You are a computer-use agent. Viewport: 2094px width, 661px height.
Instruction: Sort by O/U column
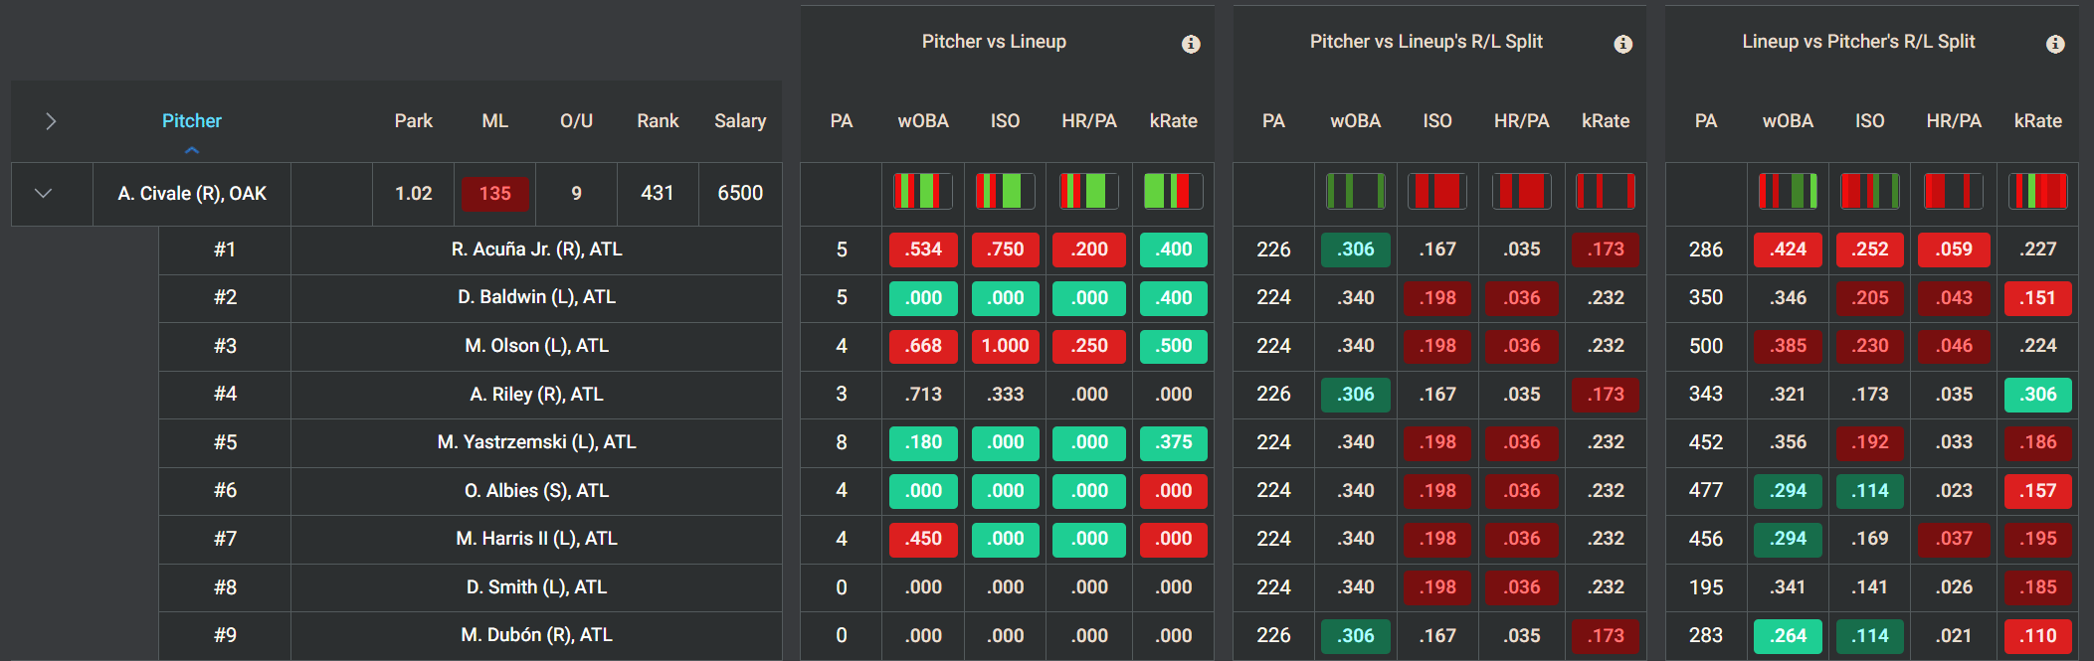click(576, 121)
